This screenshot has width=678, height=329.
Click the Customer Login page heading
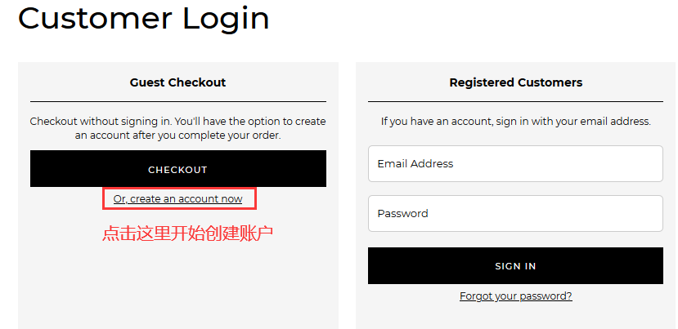coord(144,18)
